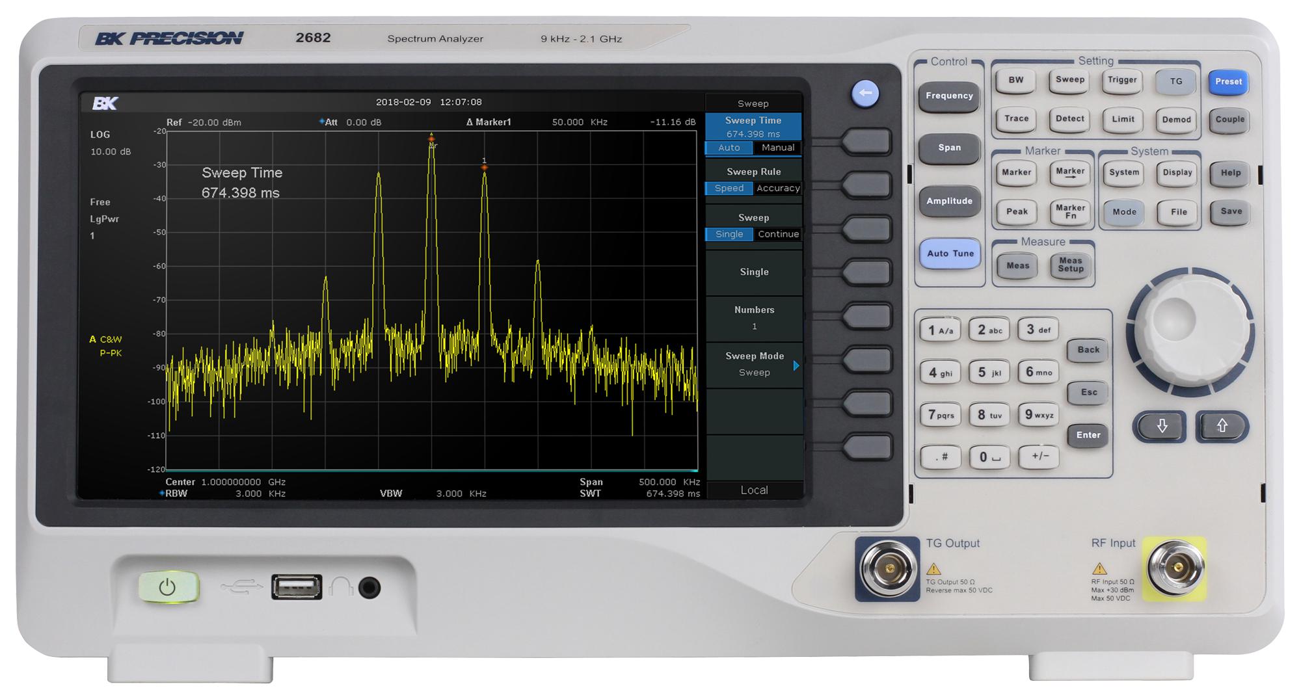Open the Demod settings button
This screenshot has width=1301, height=699.
click(1176, 120)
